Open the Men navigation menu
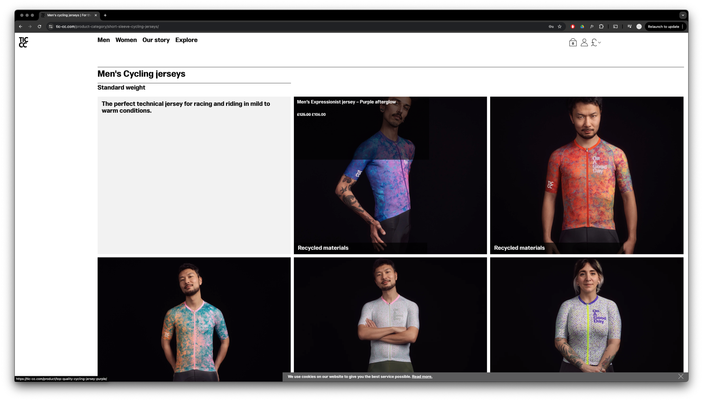The height and width of the screenshot is (401, 703). point(104,40)
